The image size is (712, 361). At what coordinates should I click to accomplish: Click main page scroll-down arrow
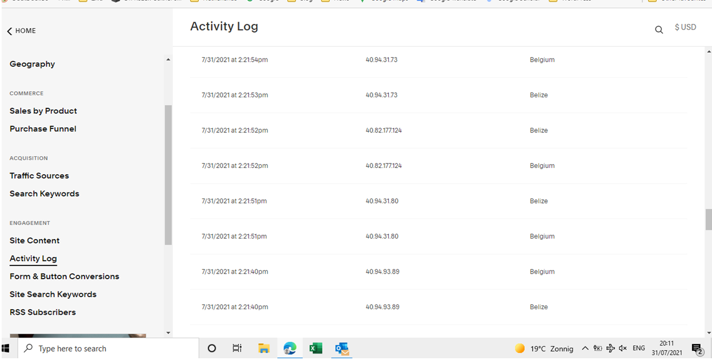click(709, 333)
